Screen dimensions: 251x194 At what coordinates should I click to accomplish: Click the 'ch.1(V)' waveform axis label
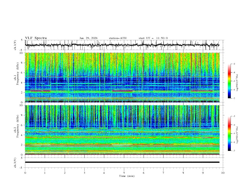(x=15, y=45)
